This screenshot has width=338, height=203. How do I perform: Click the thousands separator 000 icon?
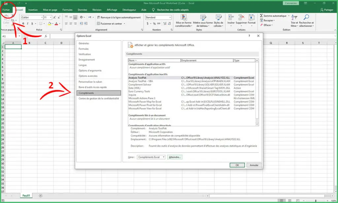click(159, 23)
